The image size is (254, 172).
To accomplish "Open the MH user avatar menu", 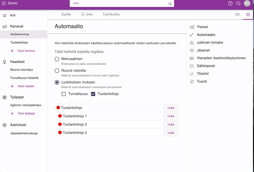I will click(247, 3).
